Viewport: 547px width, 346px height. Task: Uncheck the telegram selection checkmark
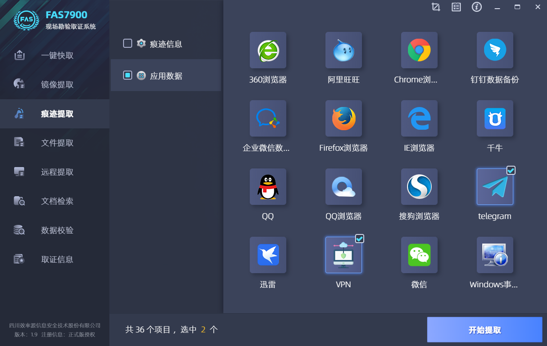pyautogui.click(x=511, y=170)
